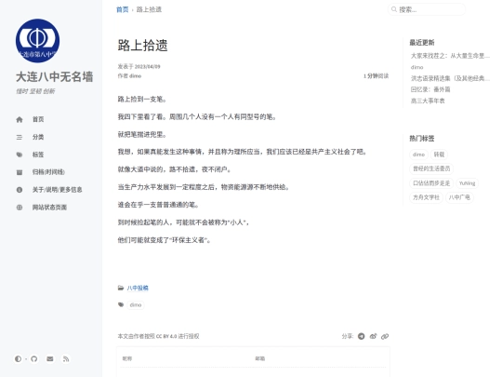Click the email envelope icon
This screenshot has width=502, height=377.
coord(50,359)
